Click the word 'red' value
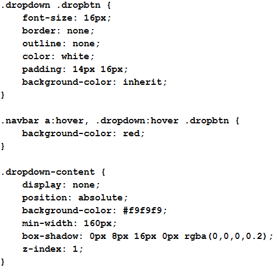 click(131, 133)
